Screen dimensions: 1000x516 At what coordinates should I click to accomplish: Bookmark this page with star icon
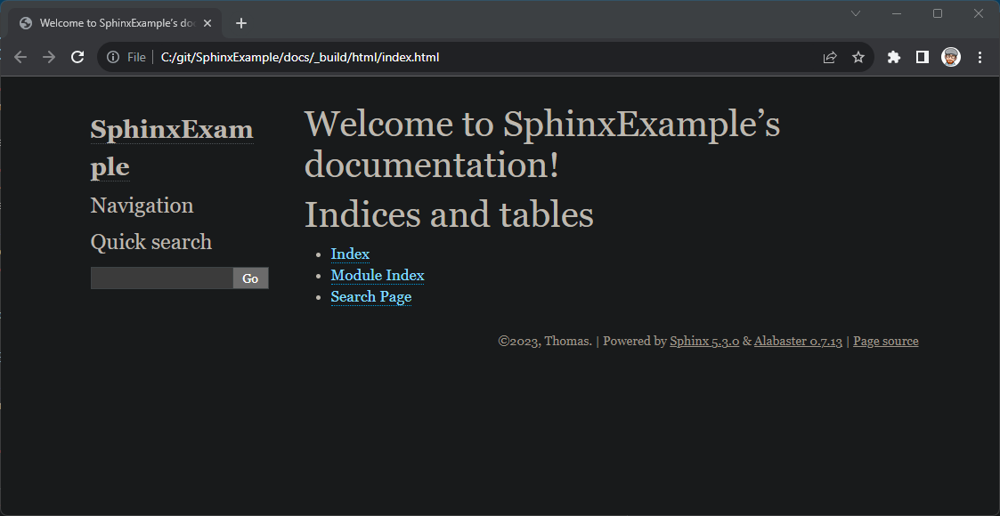coord(858,57)
